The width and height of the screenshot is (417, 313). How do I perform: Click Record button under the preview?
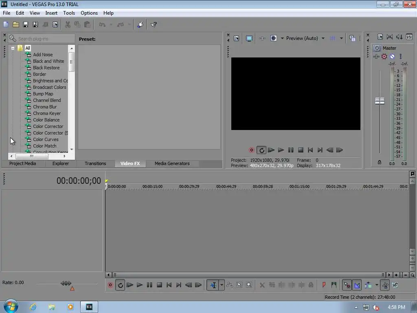(251, 150)
